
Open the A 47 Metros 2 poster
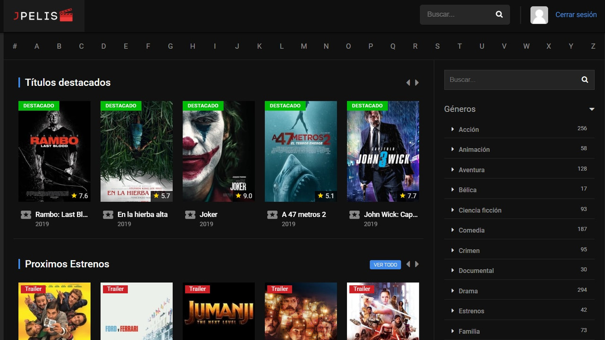point(301,151)
